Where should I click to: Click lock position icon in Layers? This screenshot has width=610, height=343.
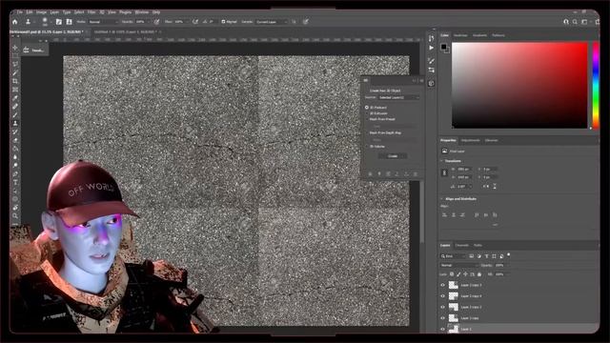coord(465,274)
